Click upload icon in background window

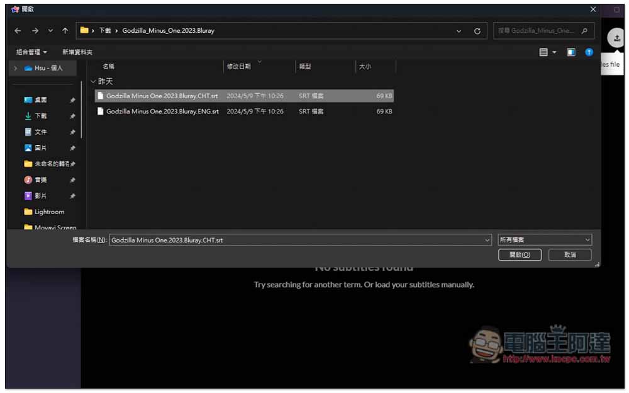616,38
